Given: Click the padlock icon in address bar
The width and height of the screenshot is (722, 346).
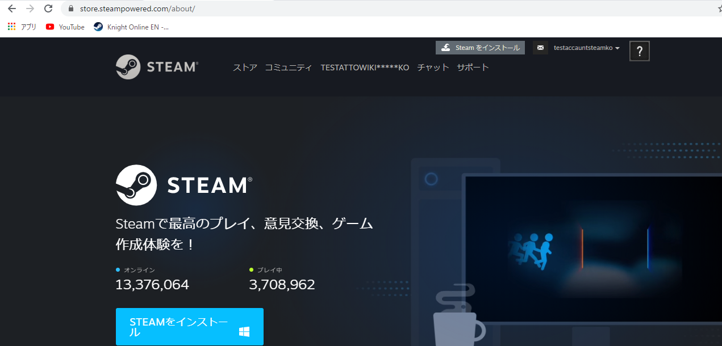Looking at the screenshot, I should (x=71, y=9).
